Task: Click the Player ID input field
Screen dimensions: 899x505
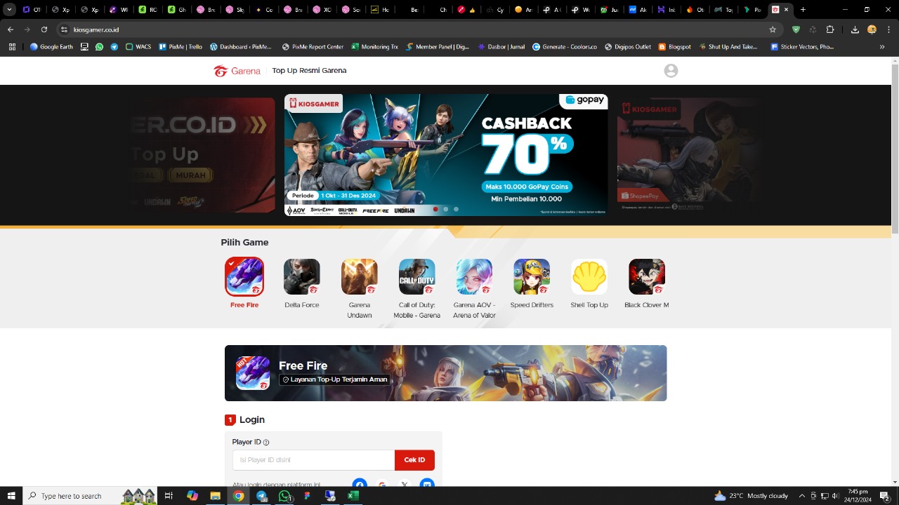Action: pyautogui.click(x=313, y=460)
